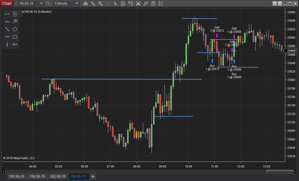
Task: Select the Buy 1 @ 25872 execution label
Action: pyautogui.click(x=212, y=67)
